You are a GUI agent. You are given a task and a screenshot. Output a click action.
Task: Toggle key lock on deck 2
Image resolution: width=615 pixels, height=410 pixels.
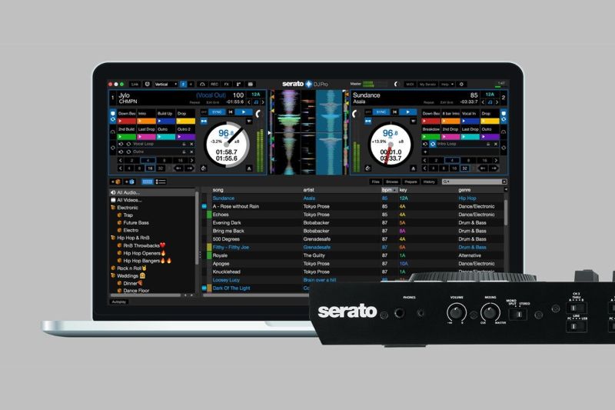(490, 102)
